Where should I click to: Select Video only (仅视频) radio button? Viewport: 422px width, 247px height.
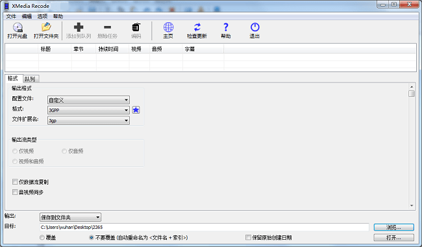[15, 151]
